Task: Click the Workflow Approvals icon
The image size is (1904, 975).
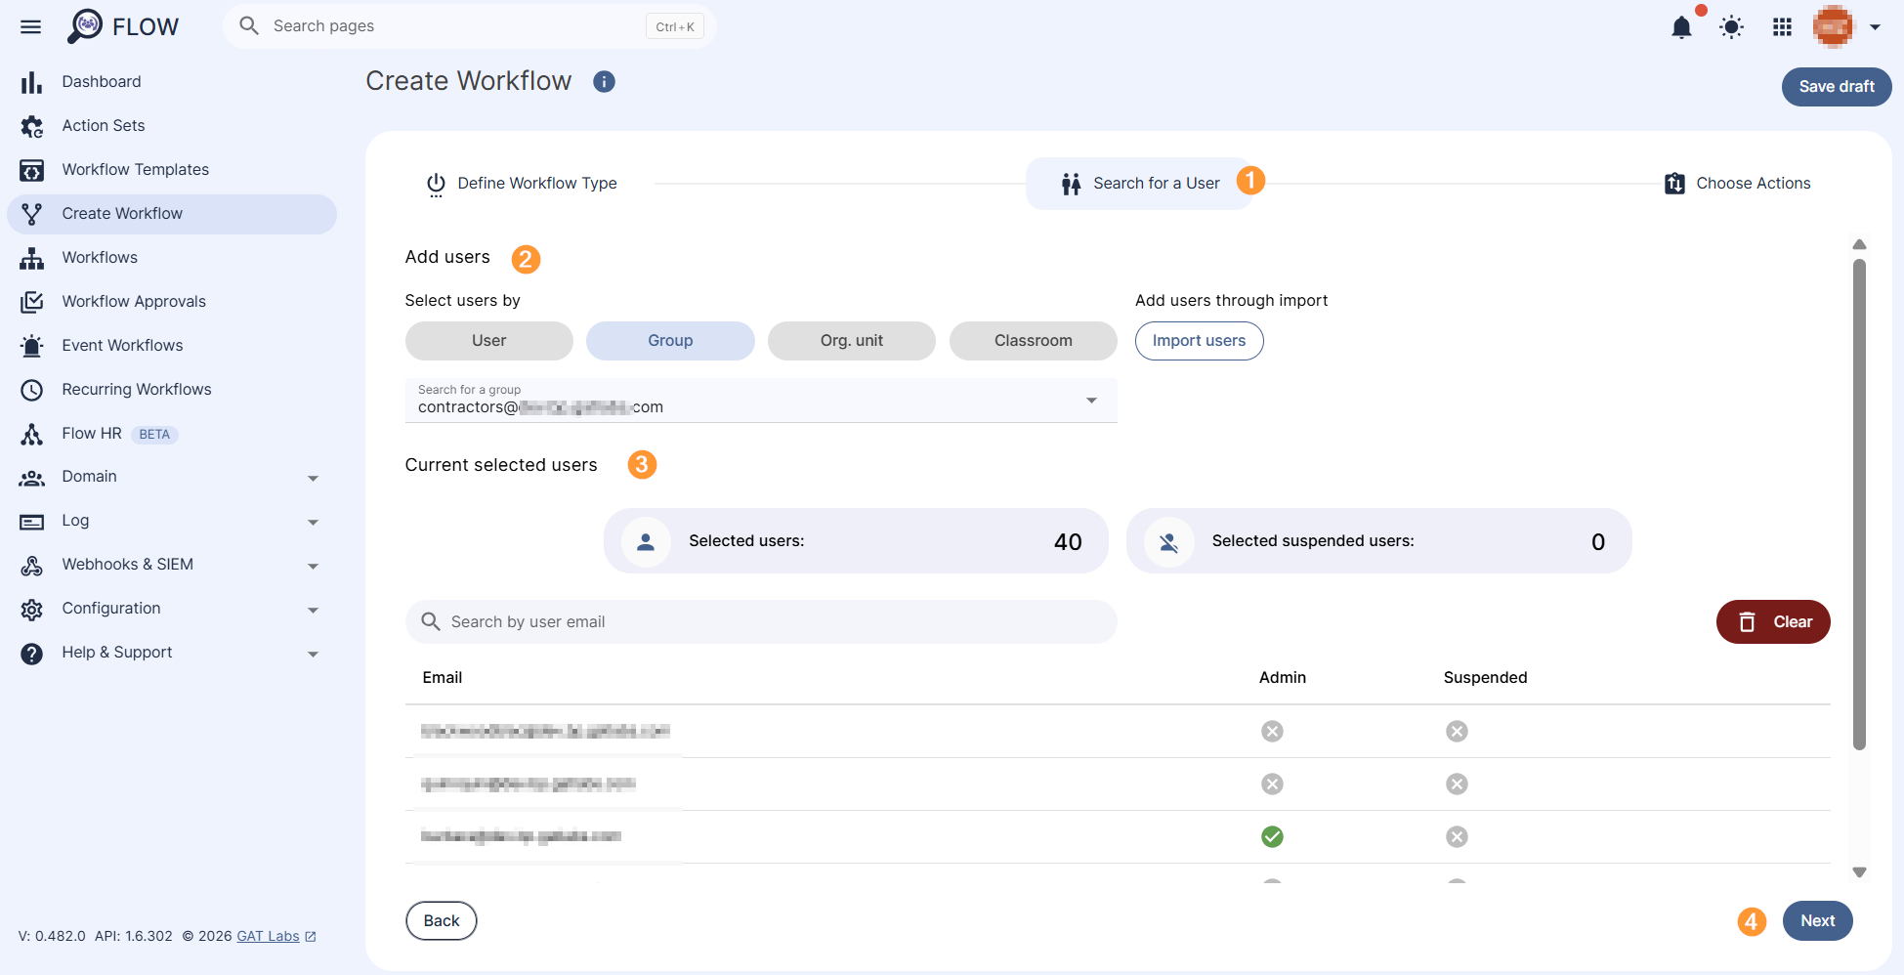Action: tap(31, 302)
